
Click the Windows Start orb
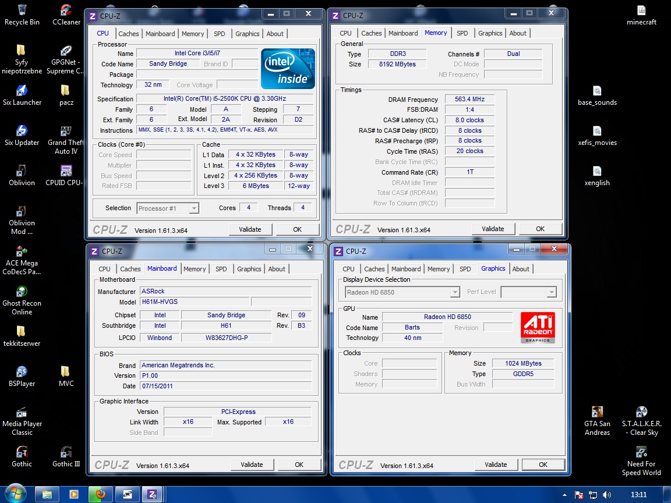tap(15, 494)
